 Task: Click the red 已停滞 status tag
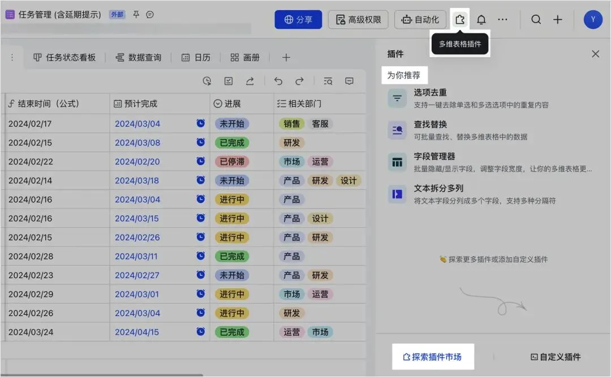pos(232,161)
